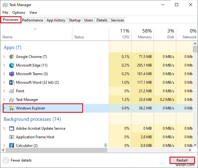Viewport: 198px width, 168px height.
Task: Select the Paint app icon
Action: pyautogui.click(x=12, y=91)
